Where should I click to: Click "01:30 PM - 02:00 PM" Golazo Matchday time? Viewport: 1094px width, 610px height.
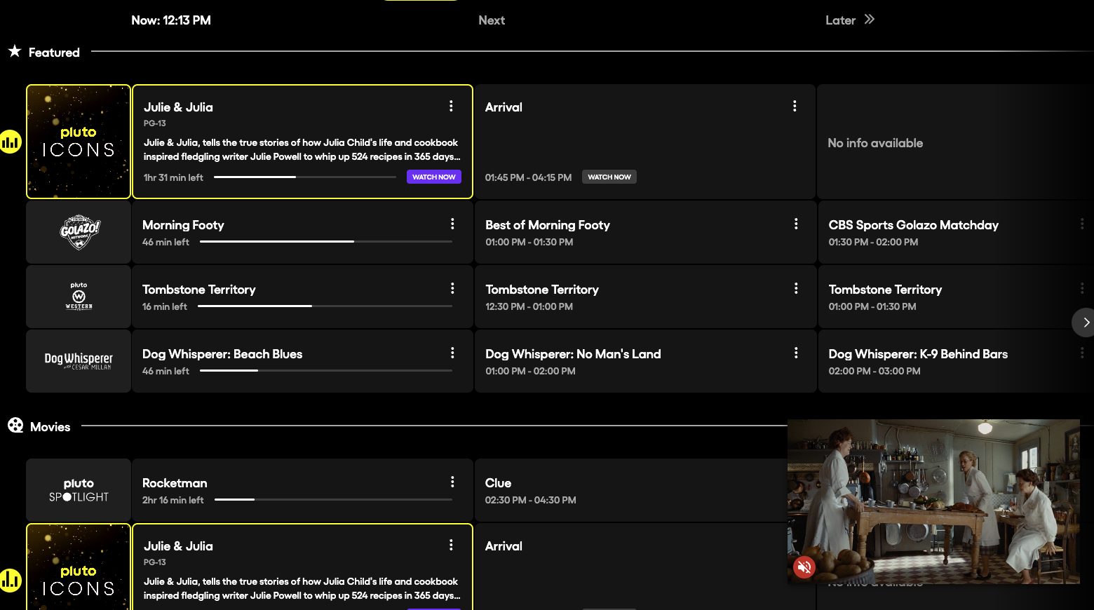873,242
